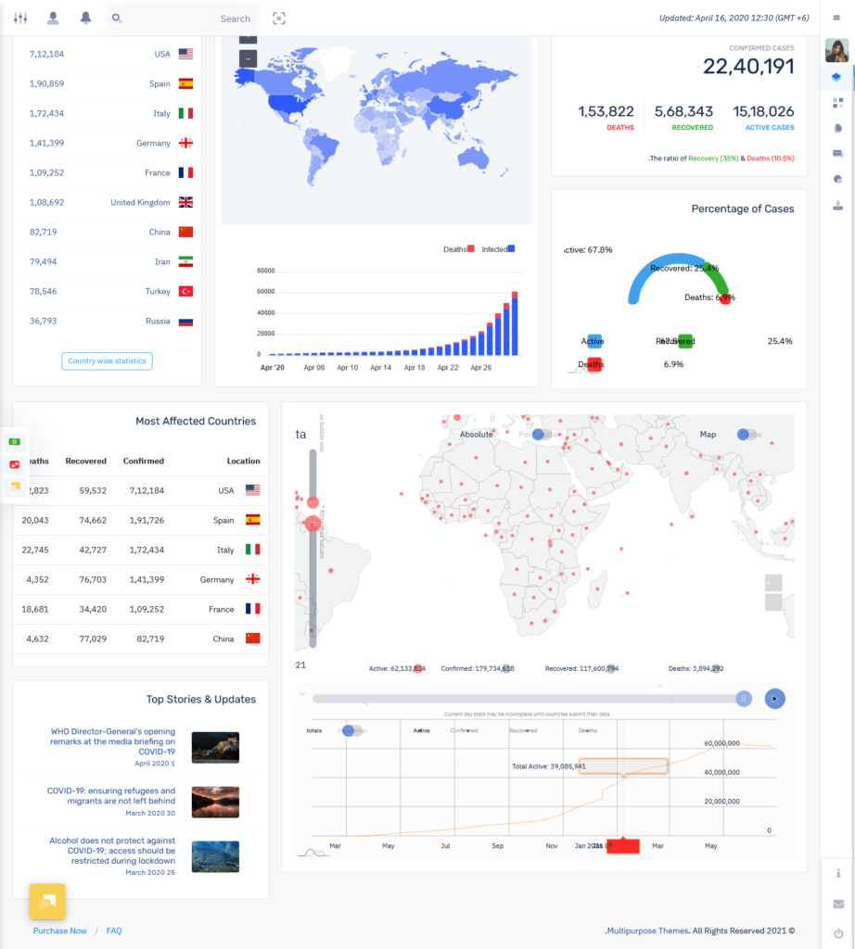
Task: Open the hamburger menu icon
Action: point(836,19)
